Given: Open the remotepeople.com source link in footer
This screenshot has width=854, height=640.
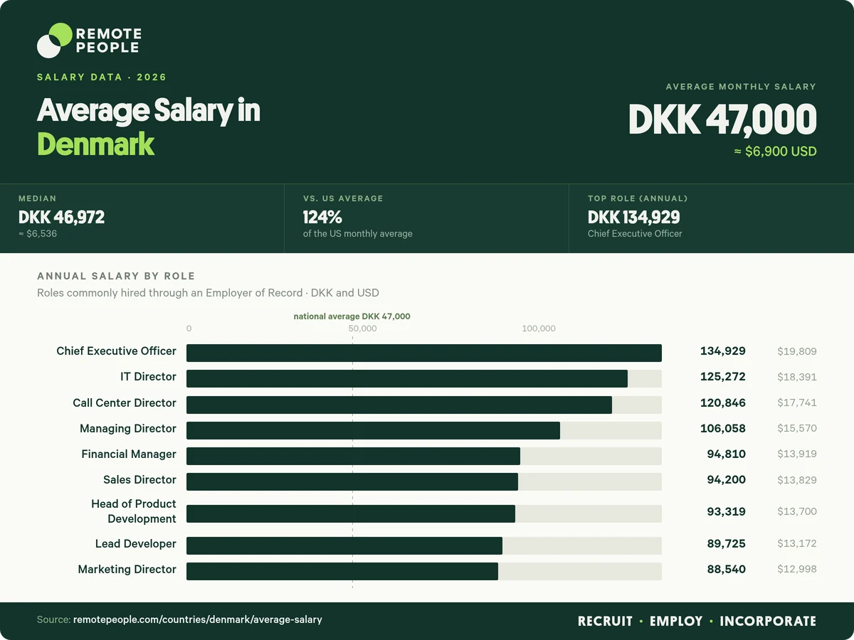Looking at the screenshot, I should 198,619.
